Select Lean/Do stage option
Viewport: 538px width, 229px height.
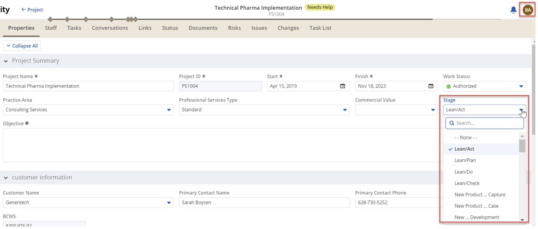481,172
